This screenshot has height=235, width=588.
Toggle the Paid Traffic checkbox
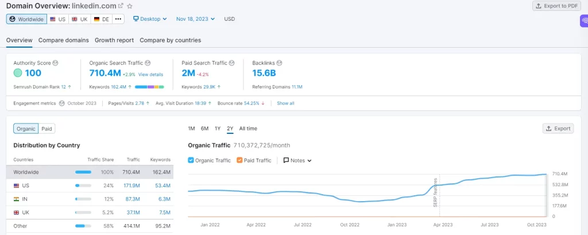239,160
